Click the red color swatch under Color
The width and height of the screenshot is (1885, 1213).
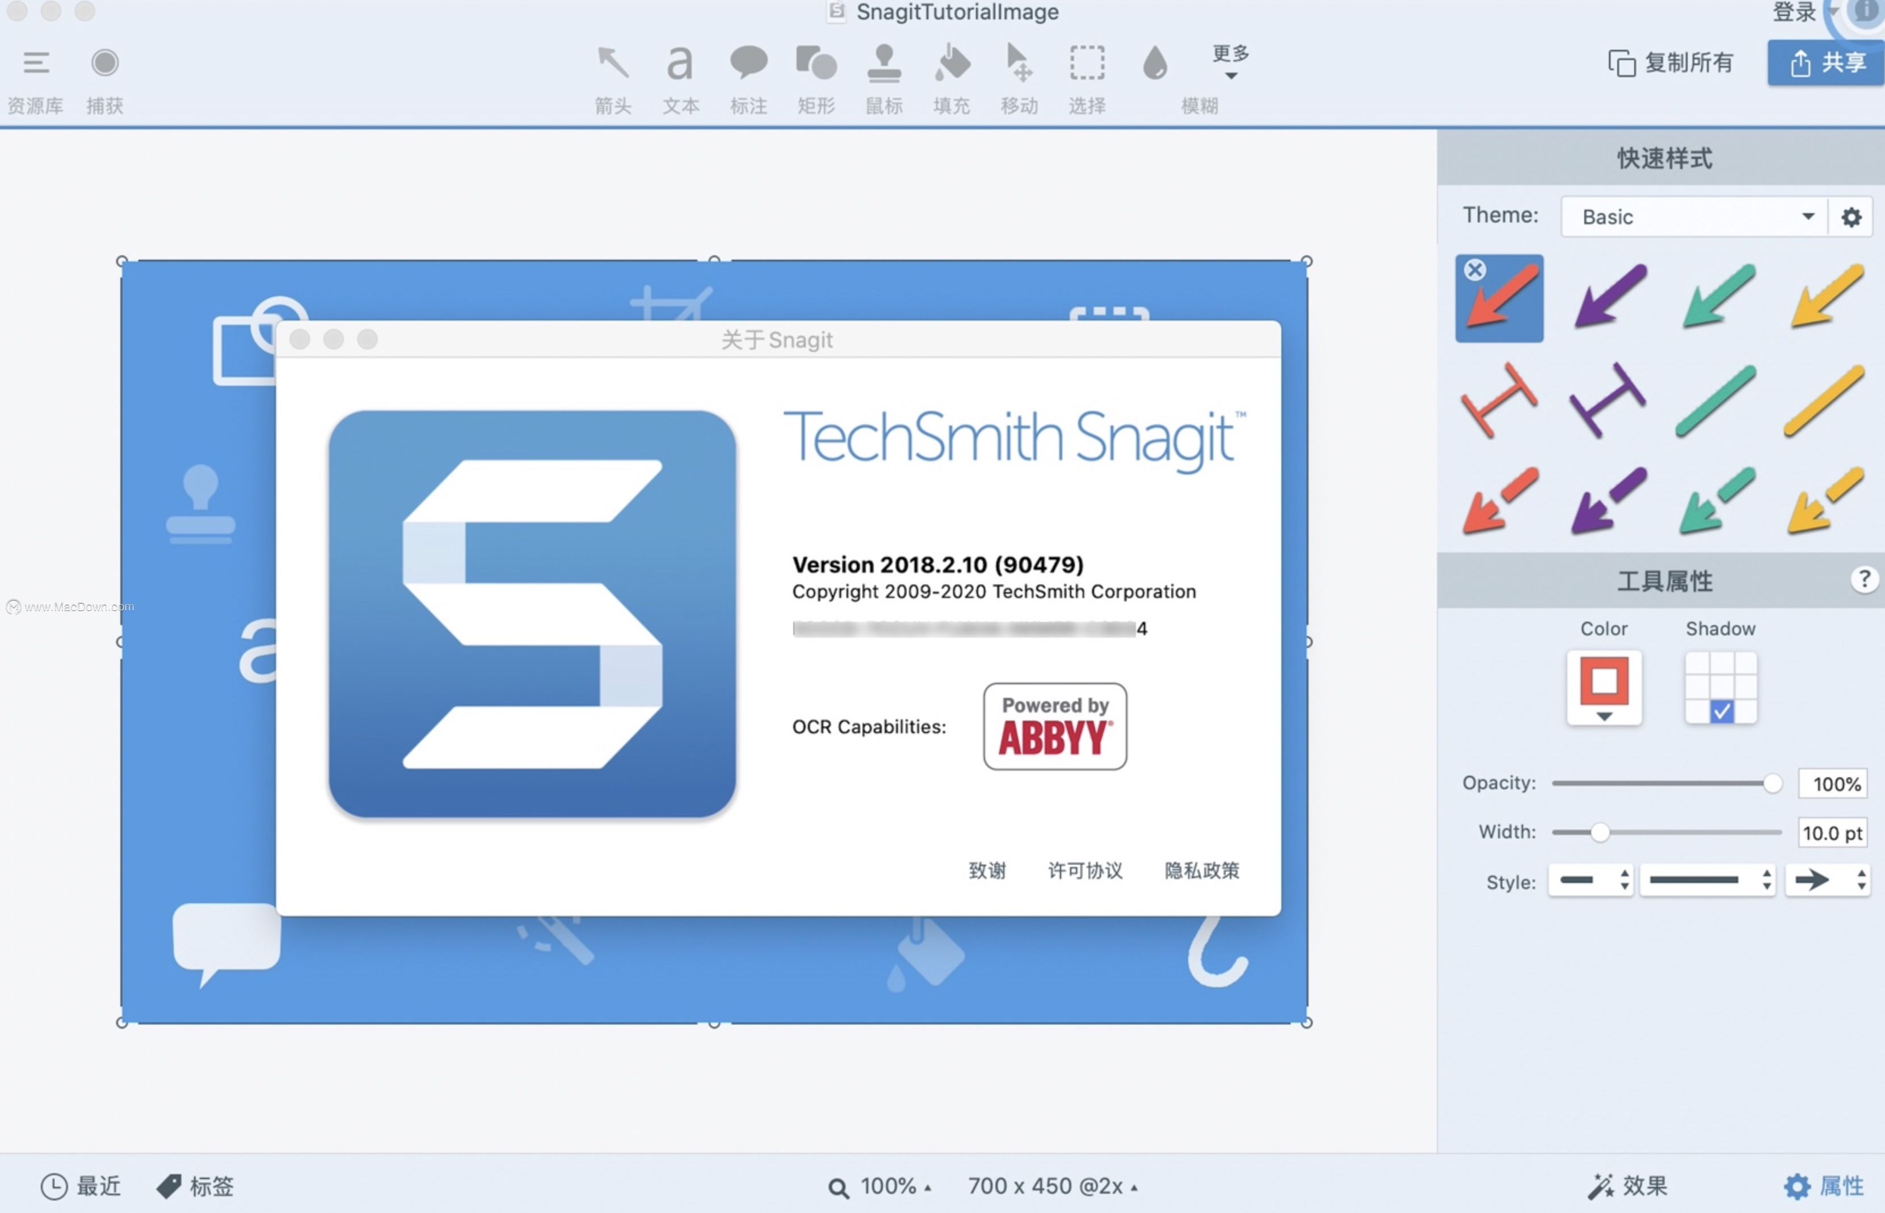tap(1604, 682)
